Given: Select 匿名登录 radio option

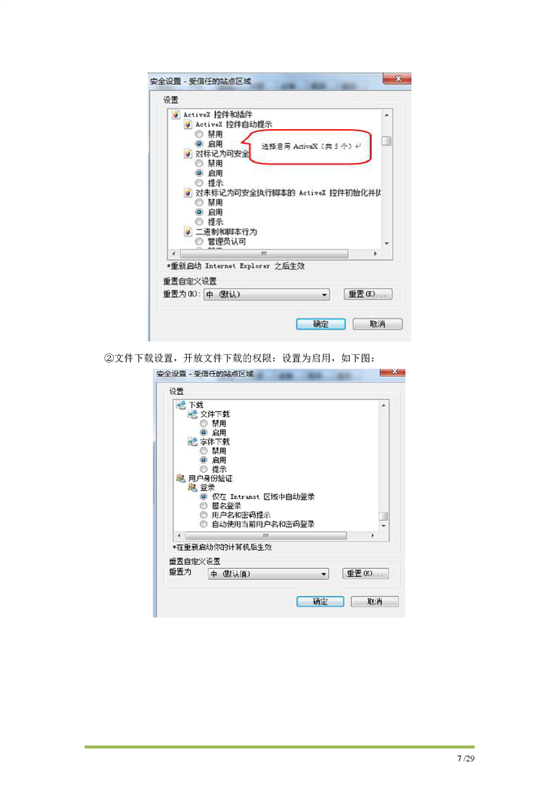Looking at the screenshot, I should click(204, 505).
